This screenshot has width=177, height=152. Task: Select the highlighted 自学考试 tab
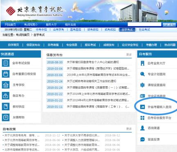click(x=127, y=30)
